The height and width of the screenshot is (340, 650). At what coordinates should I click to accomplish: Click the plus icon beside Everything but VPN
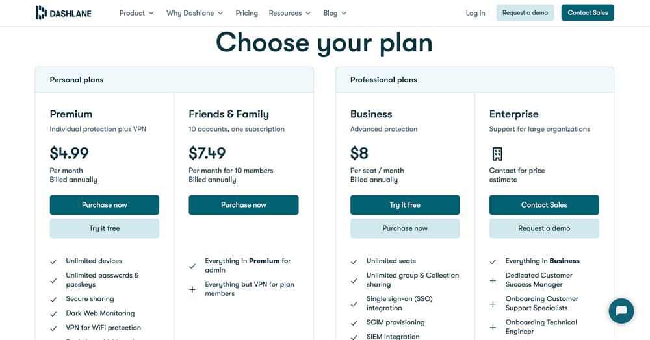click(x=192, y=289)
